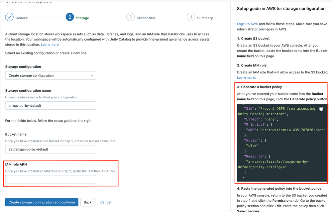This screenshot has height=212, width=332.
Task: Click the Back button
Action: 88,202
